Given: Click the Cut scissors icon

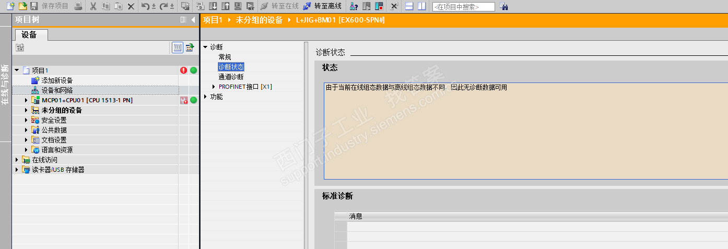Looking at the screenshot, I should click(93, 6).
